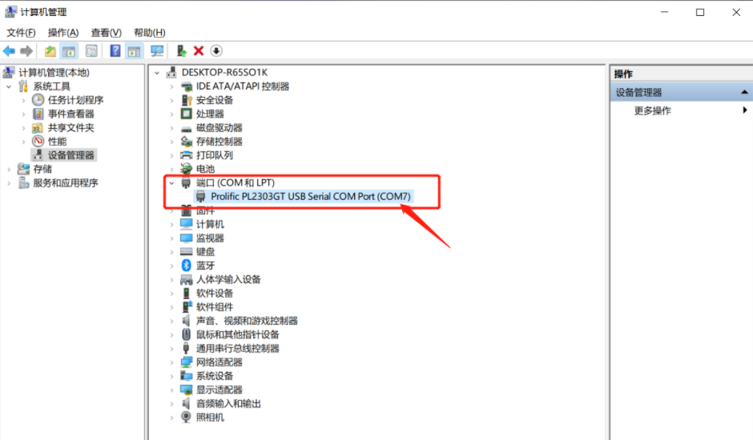753x440 pixels.
Task: Open the 查看(V) menu
Action: point(106,33)
